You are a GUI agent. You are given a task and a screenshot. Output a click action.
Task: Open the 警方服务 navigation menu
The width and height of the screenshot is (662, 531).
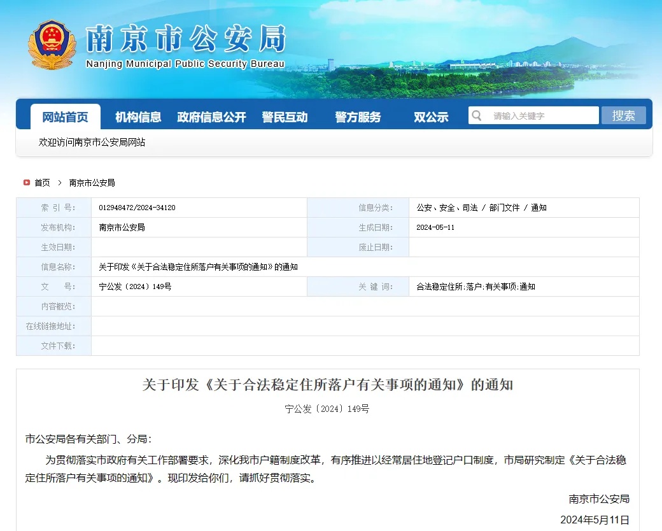(x=356, y=117)
